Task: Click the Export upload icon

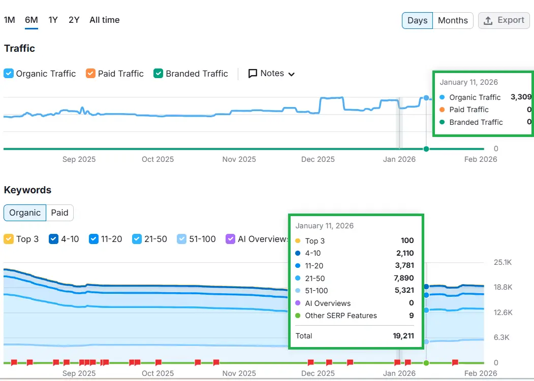Action: [x=488, y=21]
